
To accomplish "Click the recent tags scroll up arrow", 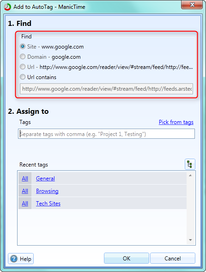I will point(190,175).
